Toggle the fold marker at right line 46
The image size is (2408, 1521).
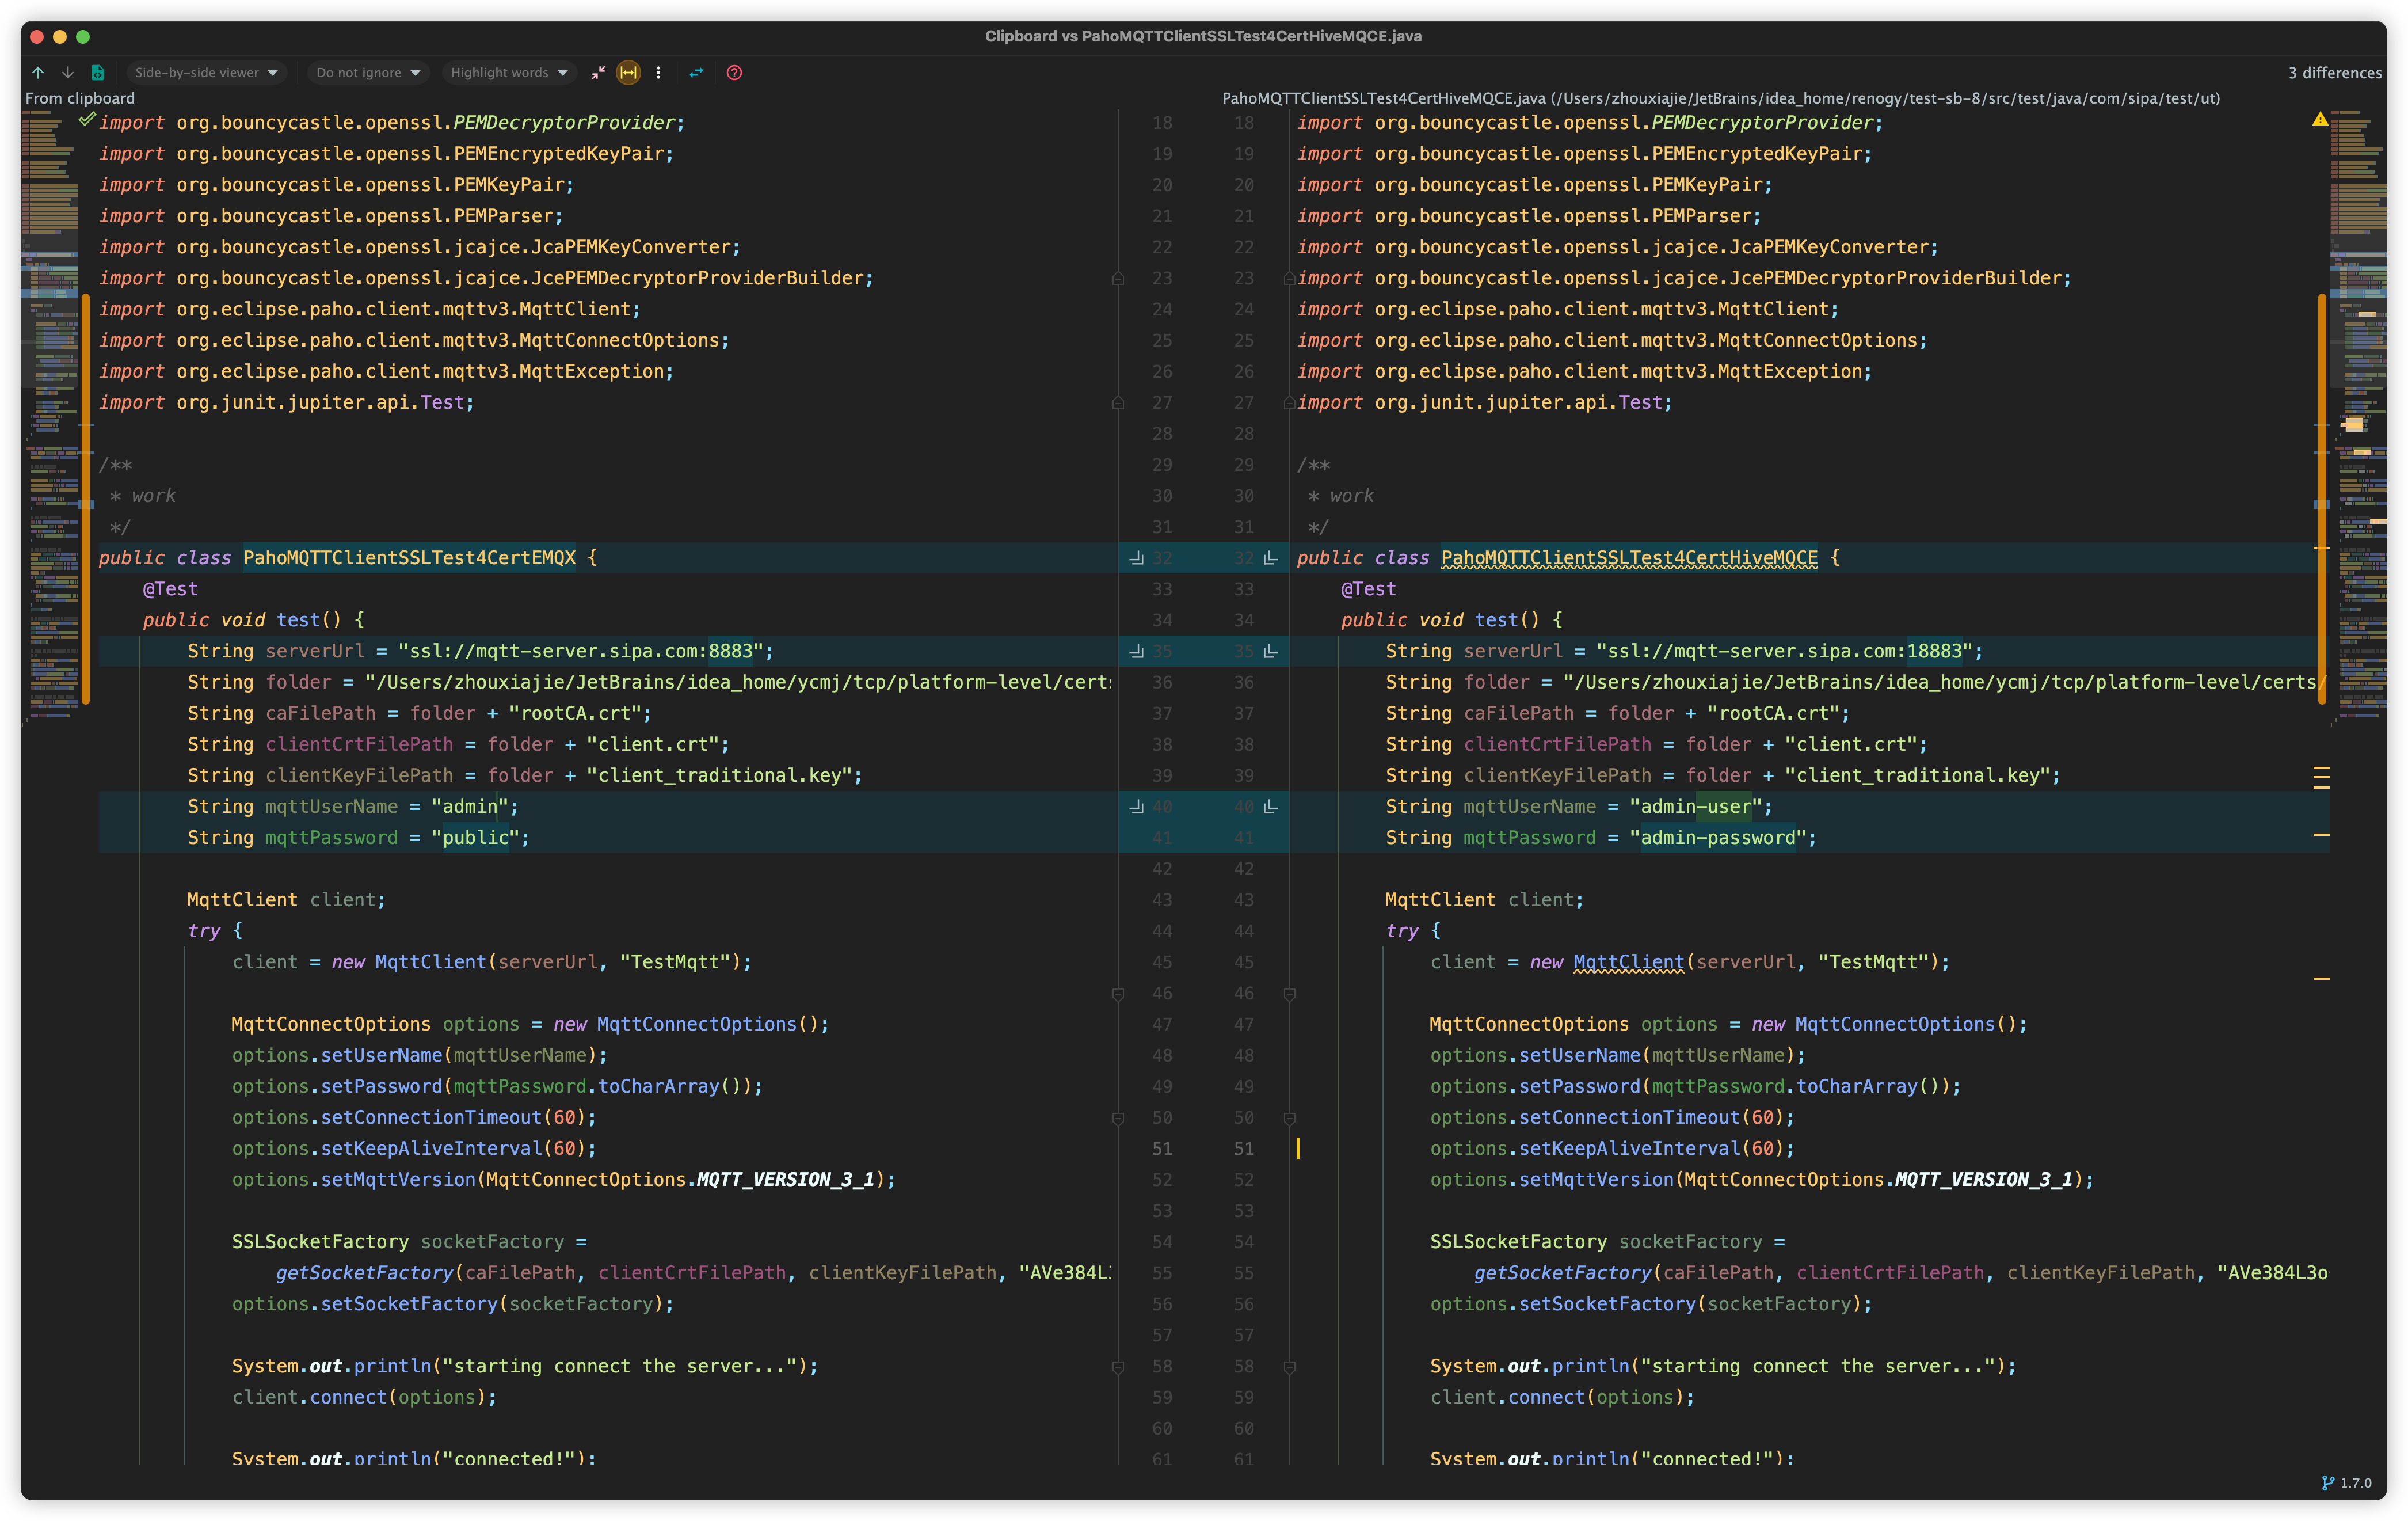pos(1289,994)
